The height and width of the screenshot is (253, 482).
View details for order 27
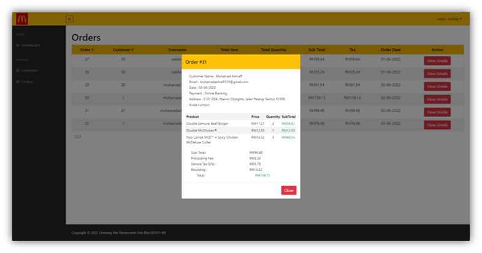pos(437,61)
